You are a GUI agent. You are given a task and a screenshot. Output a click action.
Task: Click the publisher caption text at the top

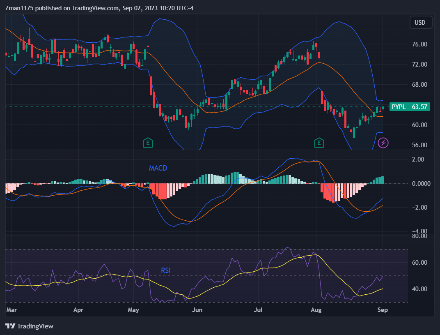(x=99, y=8)
